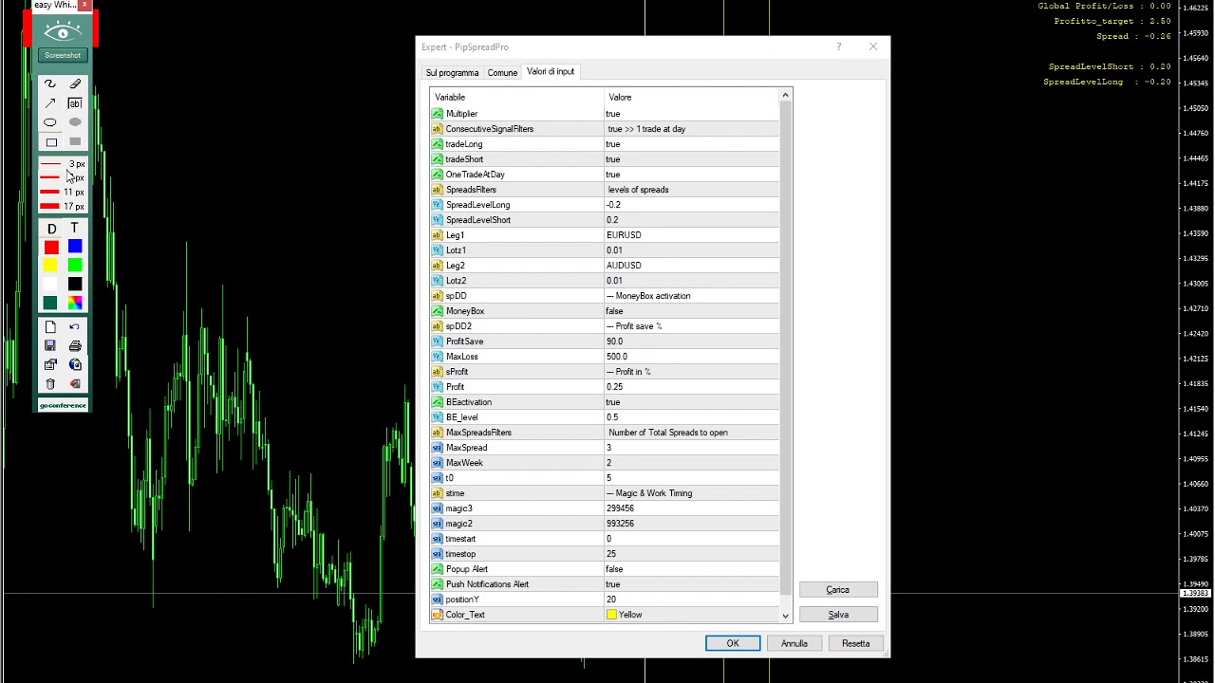Pick the green color swatch

75,266
